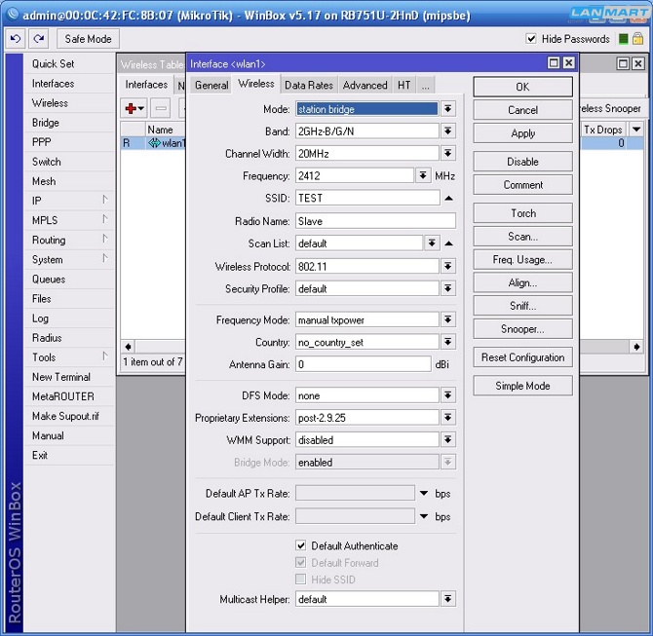
Task: Click the horizontal scrollbar in Wireless Tables
Action: point(156,346)
